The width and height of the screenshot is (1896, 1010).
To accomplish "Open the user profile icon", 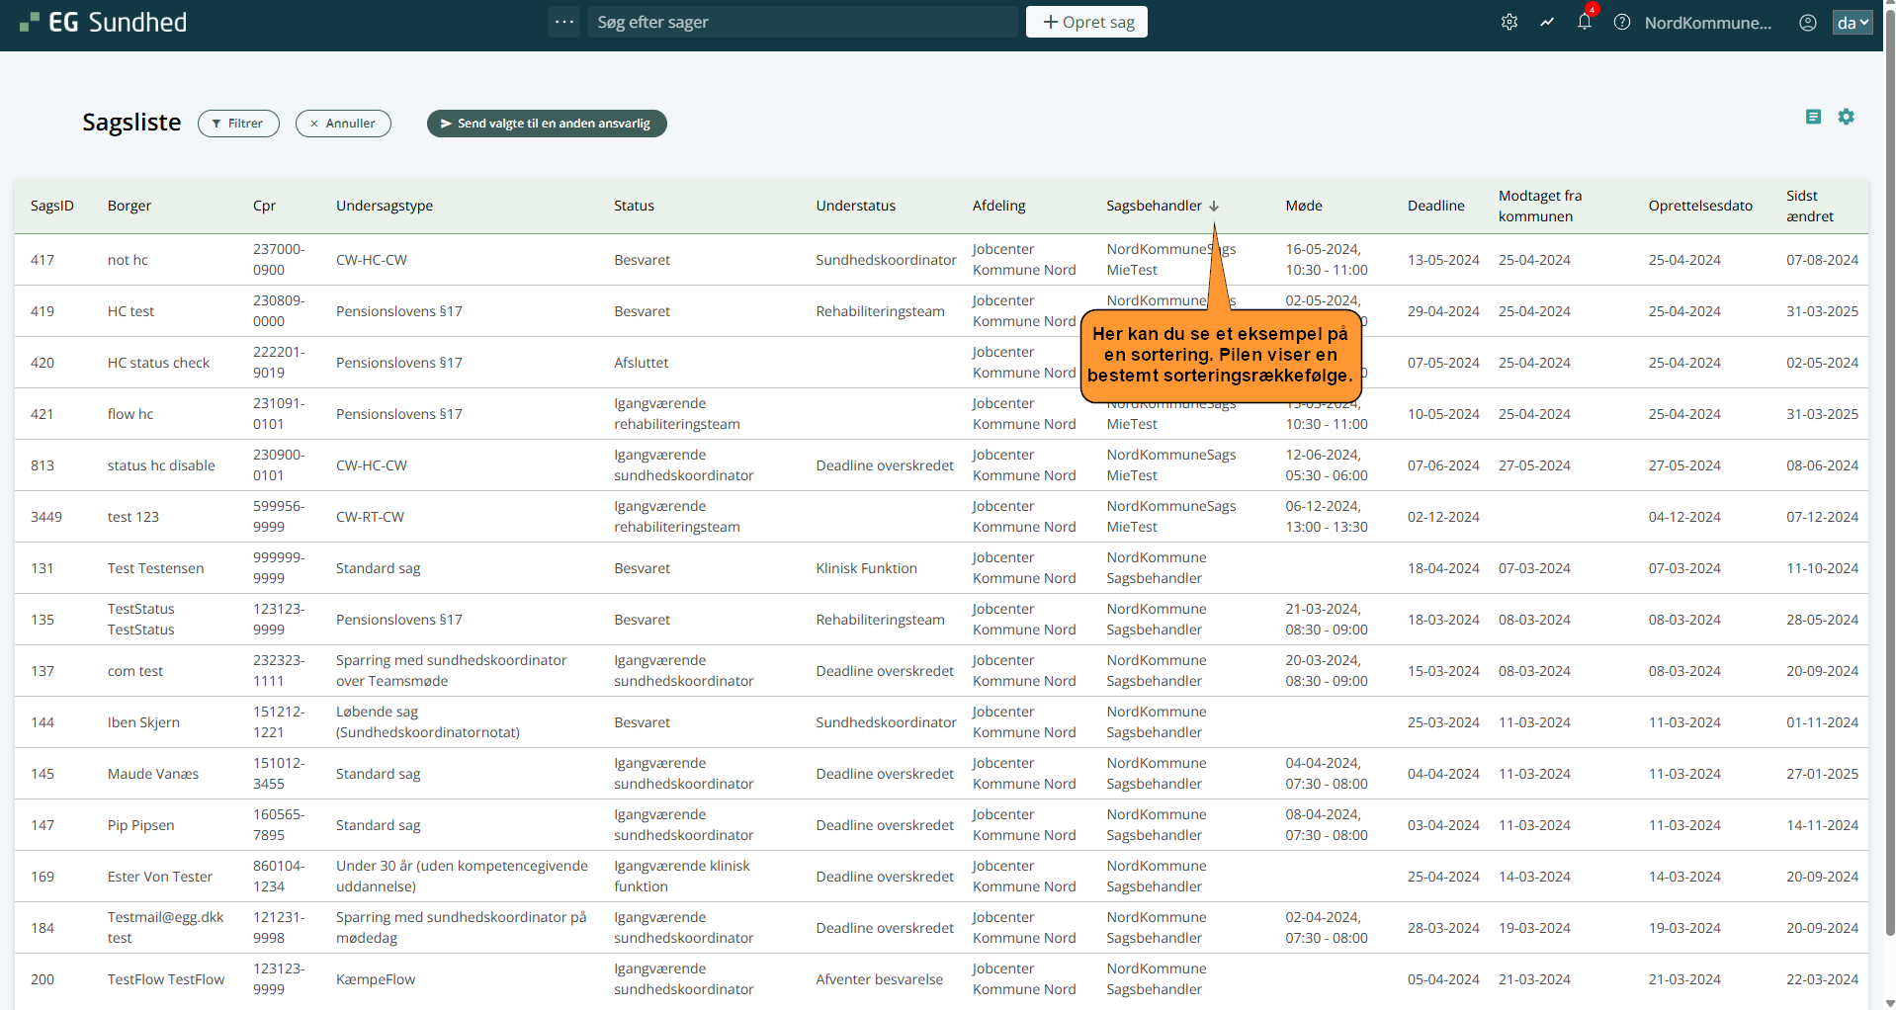I will (x=1808, y=22).
